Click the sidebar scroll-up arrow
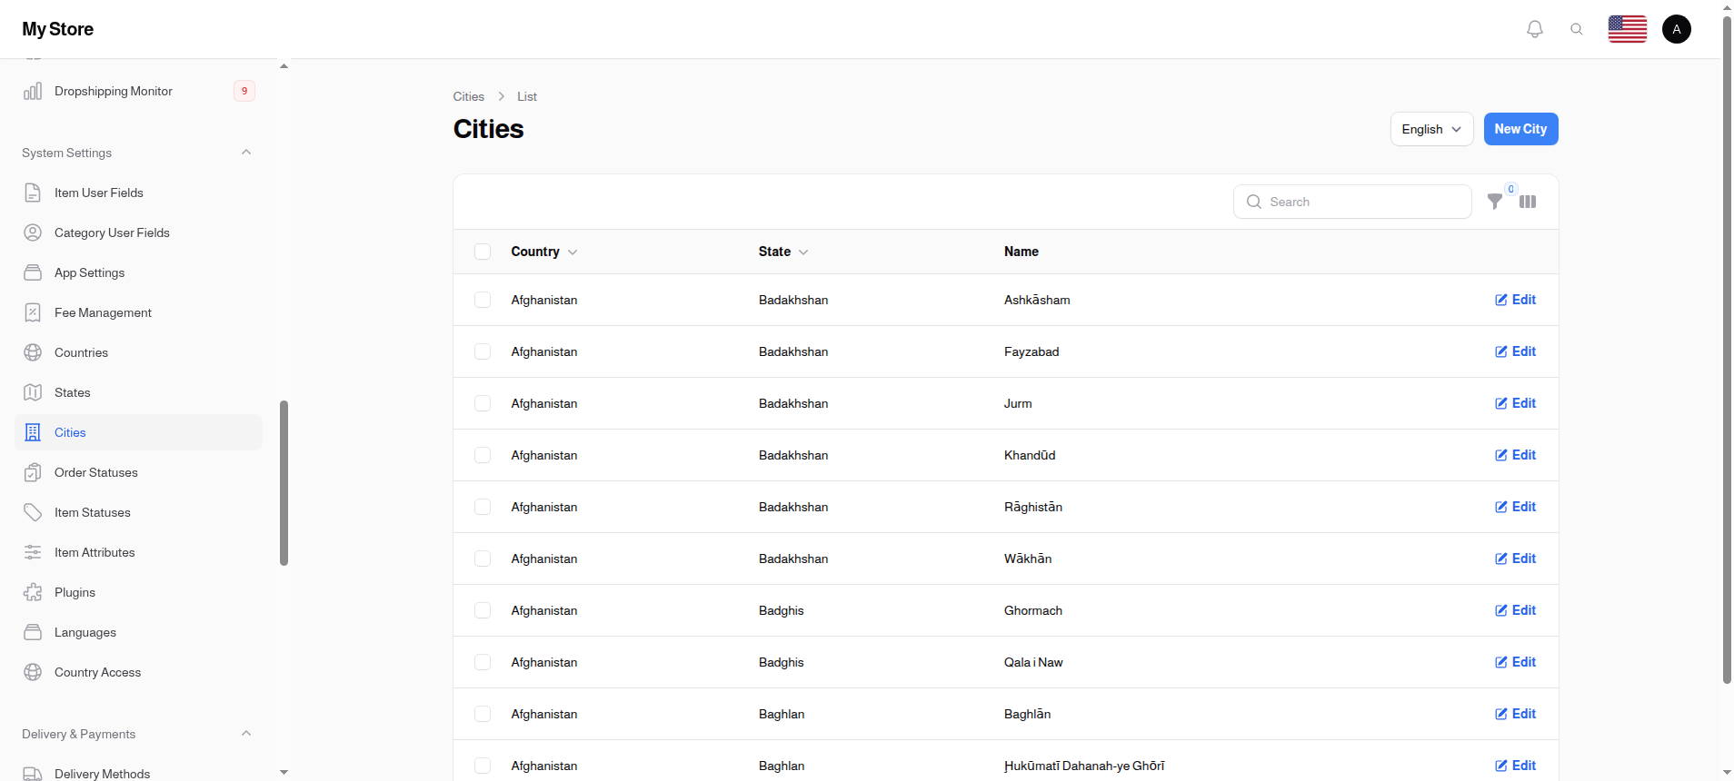Screen dimensions: 1734x781 coord(284,66)
